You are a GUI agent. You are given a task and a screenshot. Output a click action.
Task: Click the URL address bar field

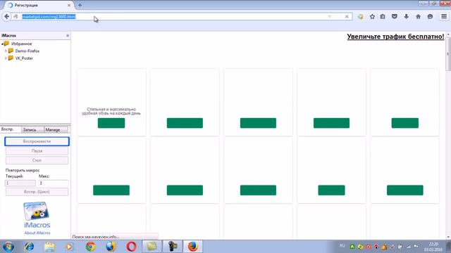point(173,17)
